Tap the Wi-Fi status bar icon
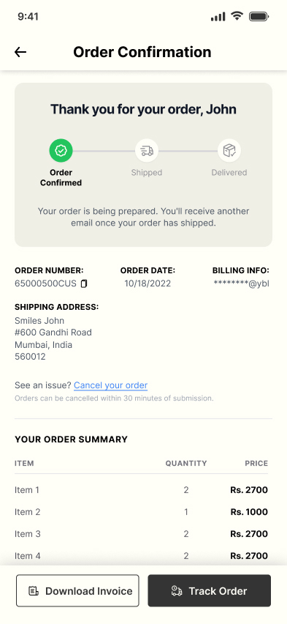Viewport: 287px width, 624px height. click(237, 16)
